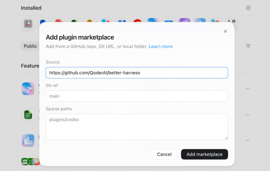Focus the Git ref input field

[x=137, y=96]
